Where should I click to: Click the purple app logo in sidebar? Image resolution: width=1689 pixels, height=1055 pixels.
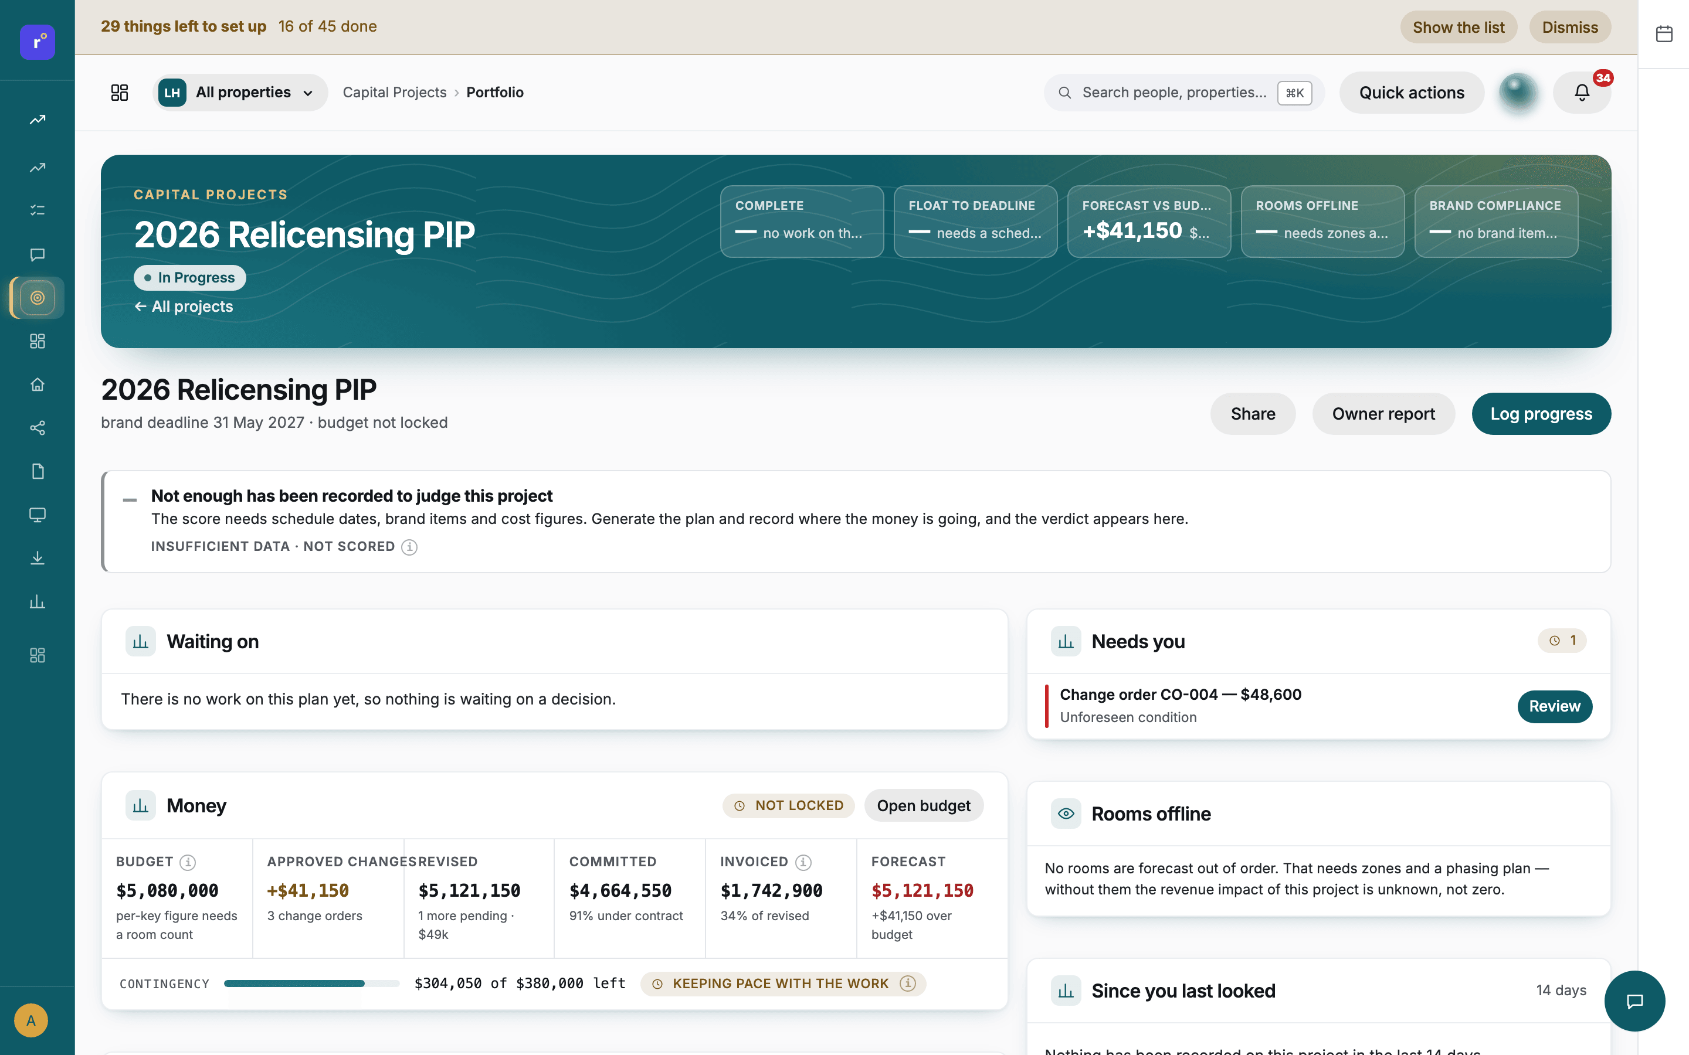pyautogui.click(x=37, y=42)
